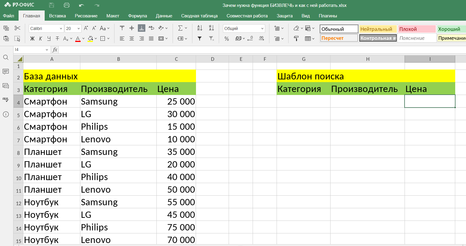Viewport: 466px width, 246px height.
Task: Switch to the Данные tab
Action: click(164, 16)
